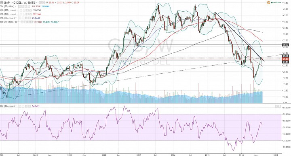This screenshot has width=291, height=156.
Task: Open main series format settings icon
Action: 43,2
